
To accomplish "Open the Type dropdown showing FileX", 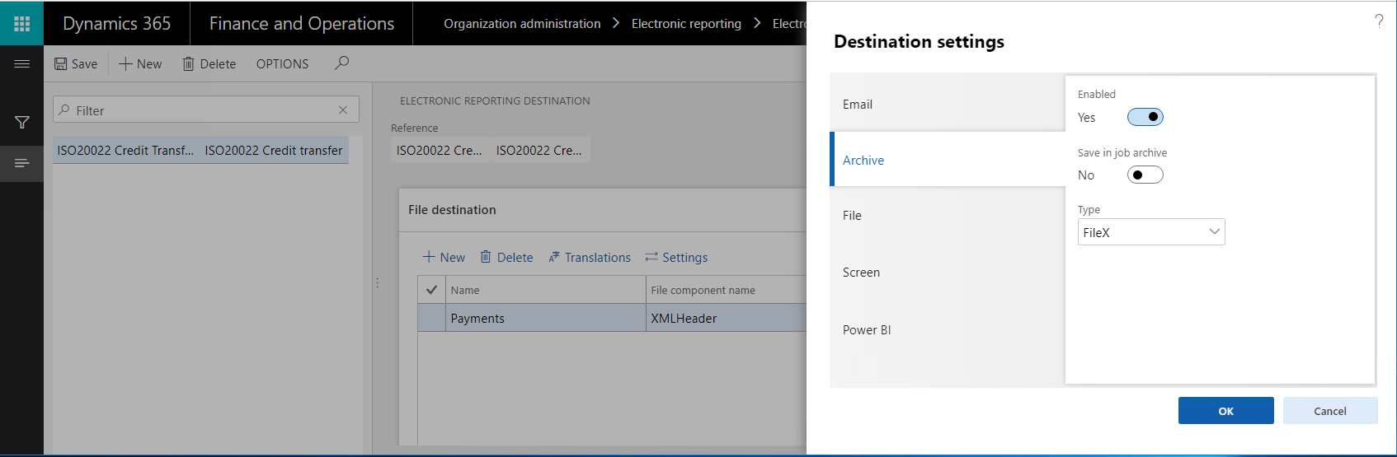I will pyautogui.click(x=1151, y=232).
